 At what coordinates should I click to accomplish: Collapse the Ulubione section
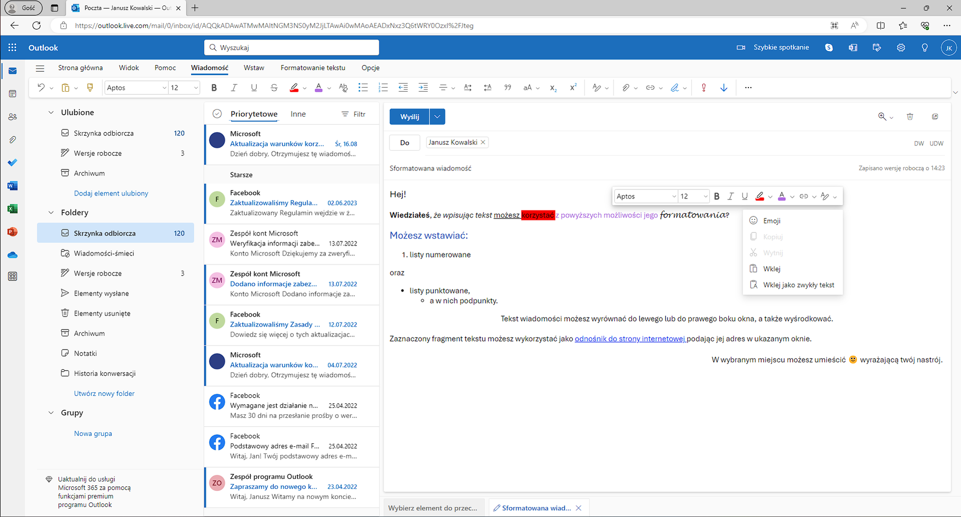click(51, 112)
